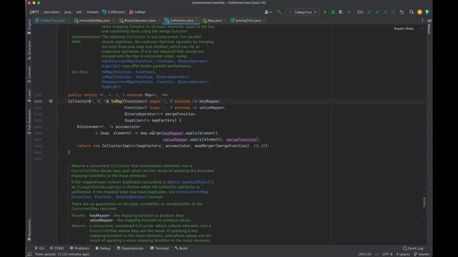This screenshot has width=458, height=257.
Task: Open the Event Log
Action: [413, 248]
